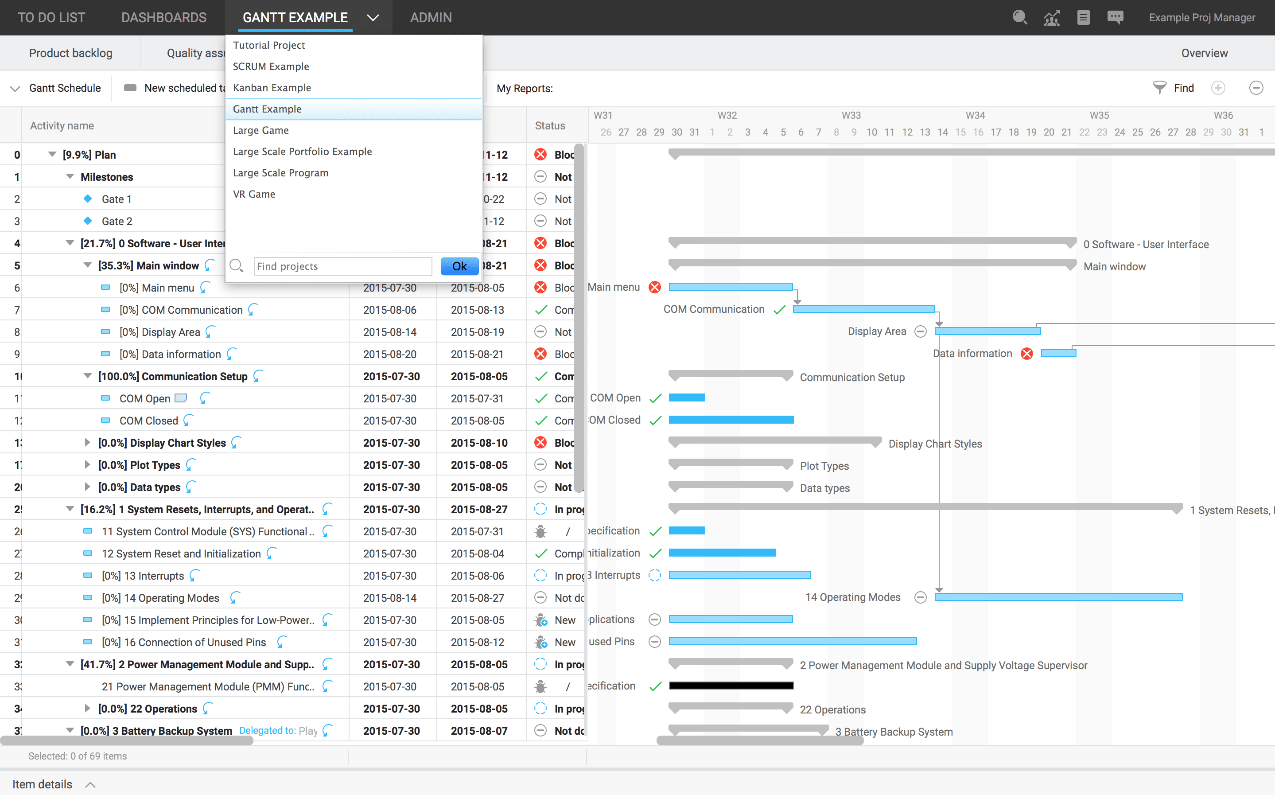The image size is (1275, 795).
Task: Open the document list icon in header
Action: 1083,17
